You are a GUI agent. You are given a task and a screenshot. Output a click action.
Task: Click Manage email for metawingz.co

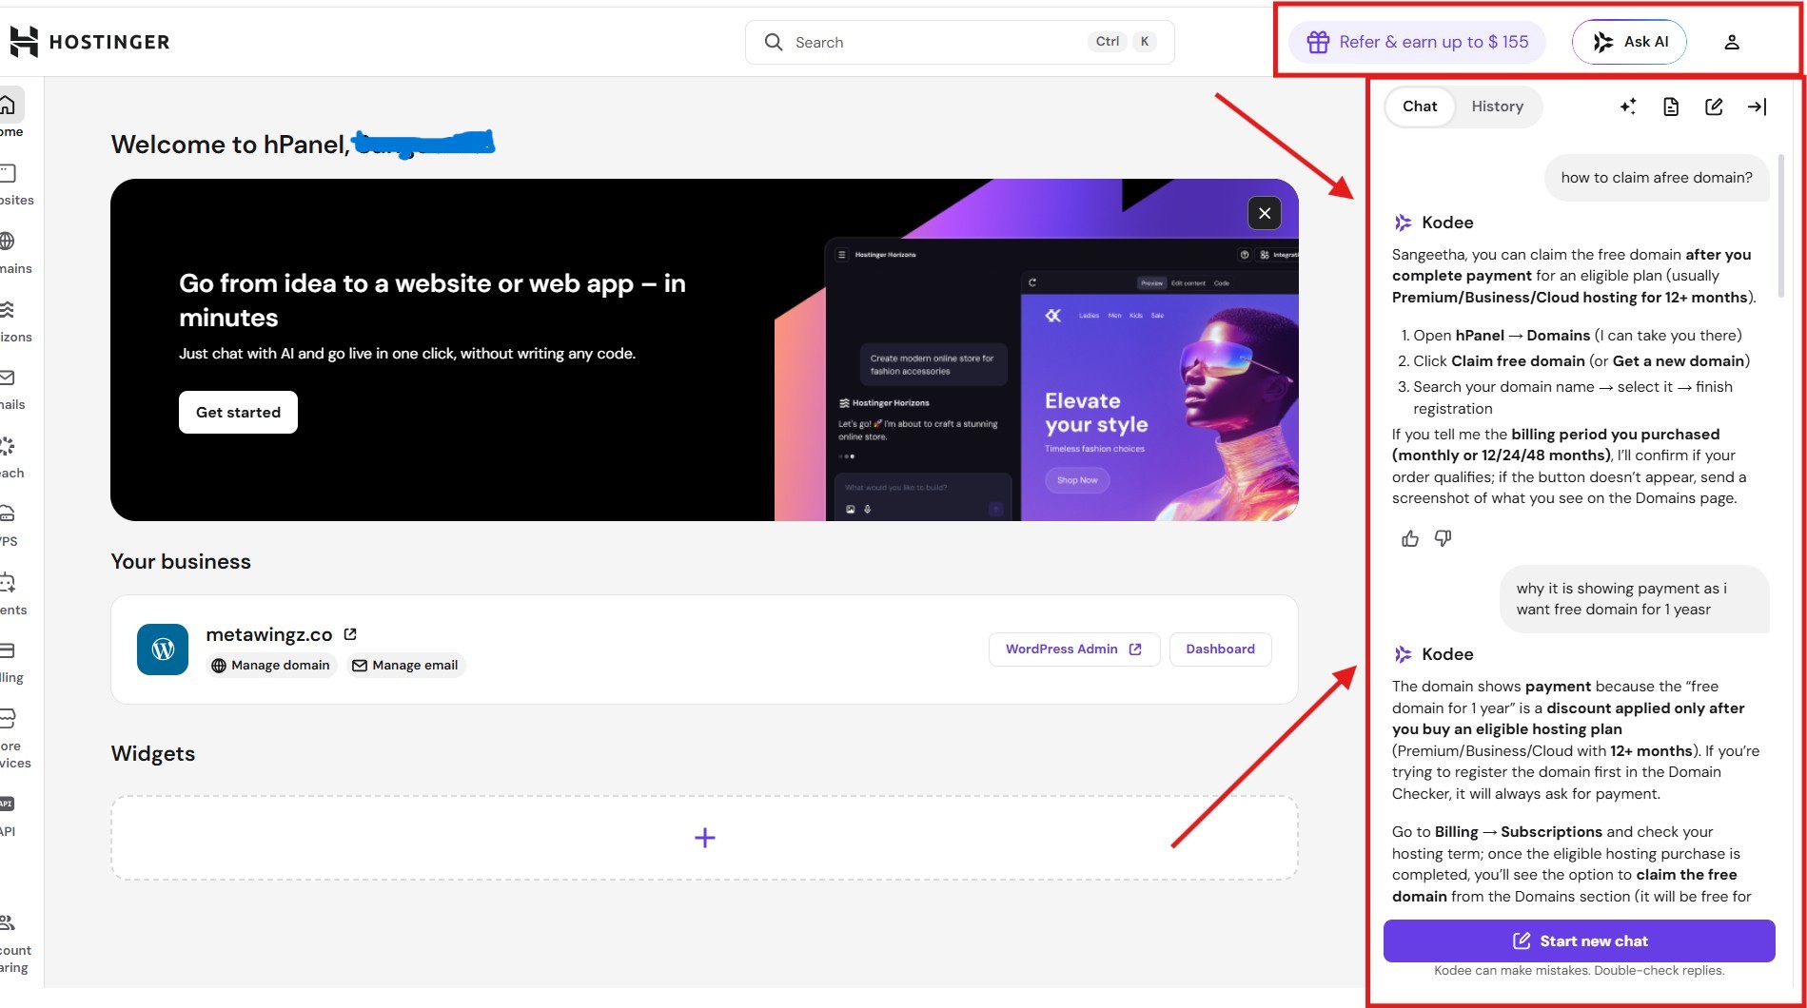click(405, 666)
